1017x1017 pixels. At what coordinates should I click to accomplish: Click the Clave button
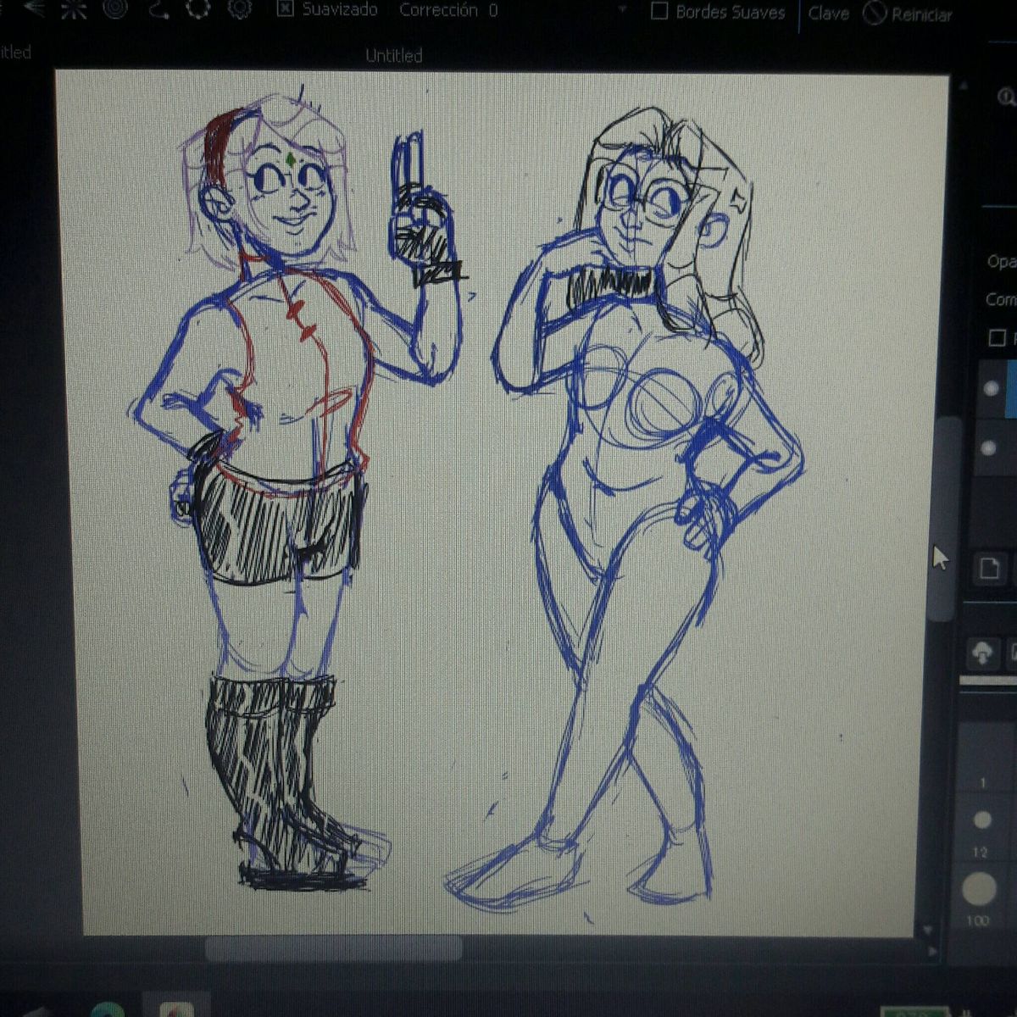pos(828,14)
